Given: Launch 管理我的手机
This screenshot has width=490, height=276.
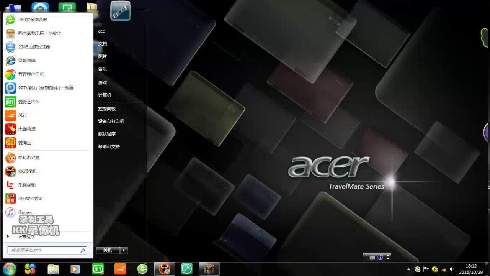Looking at the screenshot, I should coord(48,74).
